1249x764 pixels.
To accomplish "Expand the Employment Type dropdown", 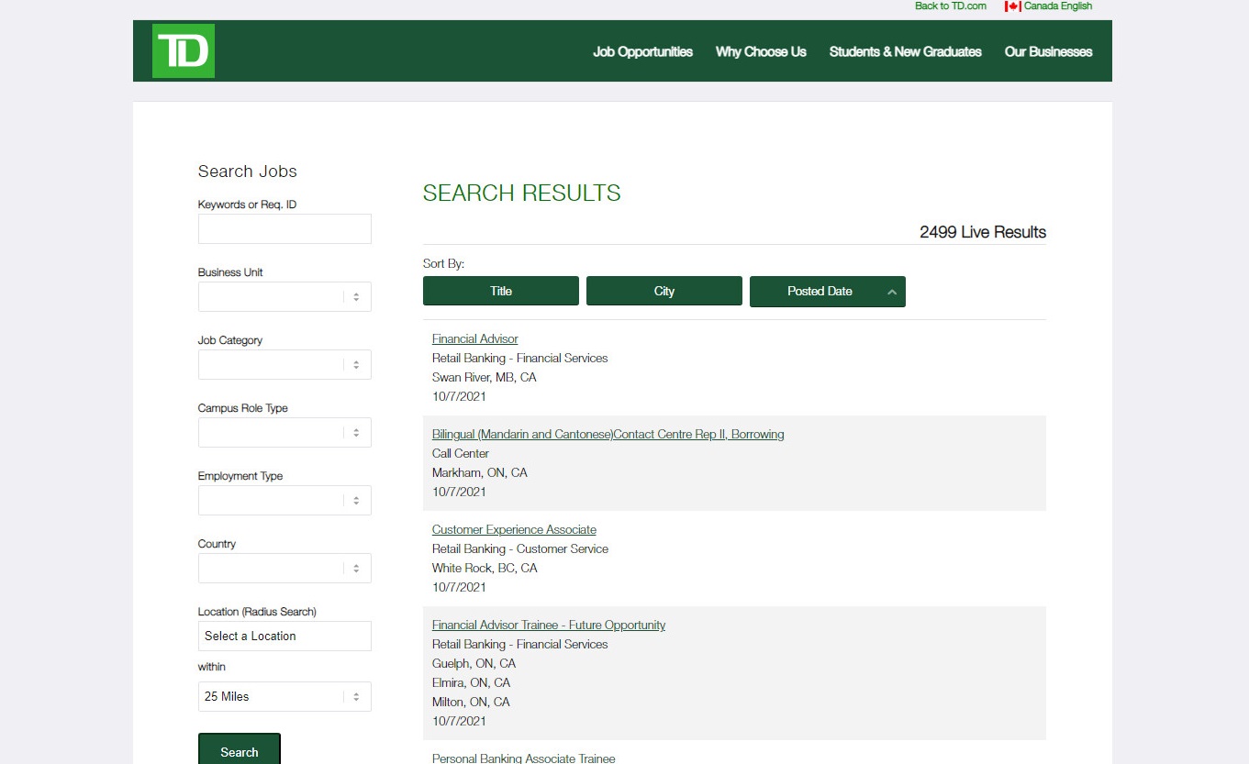I will point(284,501).
